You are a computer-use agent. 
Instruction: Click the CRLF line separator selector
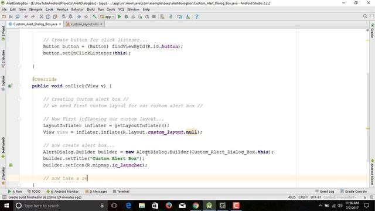click(303, 197)
